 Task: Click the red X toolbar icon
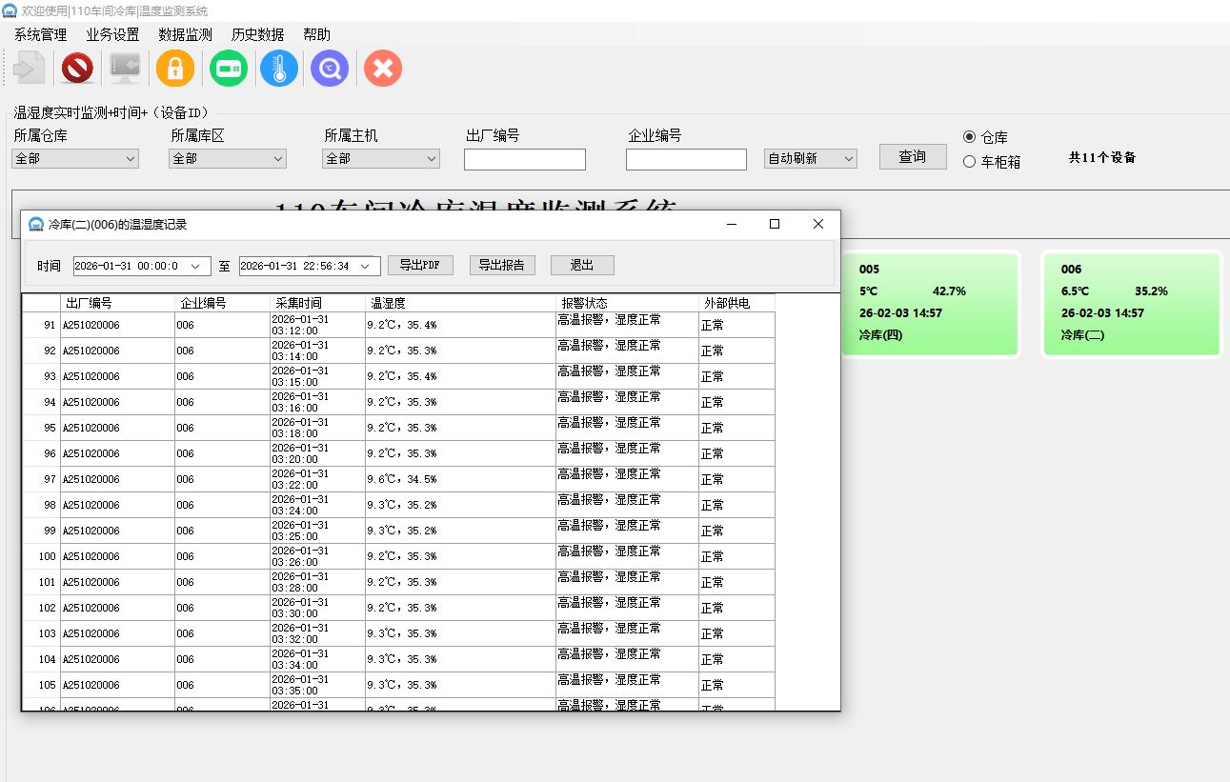pyautogui.click(x=383, y=69)
